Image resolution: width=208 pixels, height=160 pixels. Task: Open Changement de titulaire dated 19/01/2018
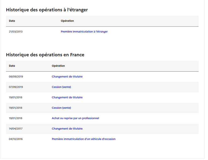[67, 97]
